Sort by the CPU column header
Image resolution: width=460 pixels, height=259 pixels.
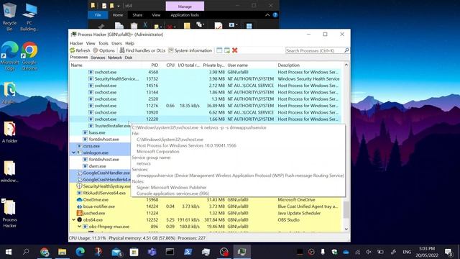170,65
